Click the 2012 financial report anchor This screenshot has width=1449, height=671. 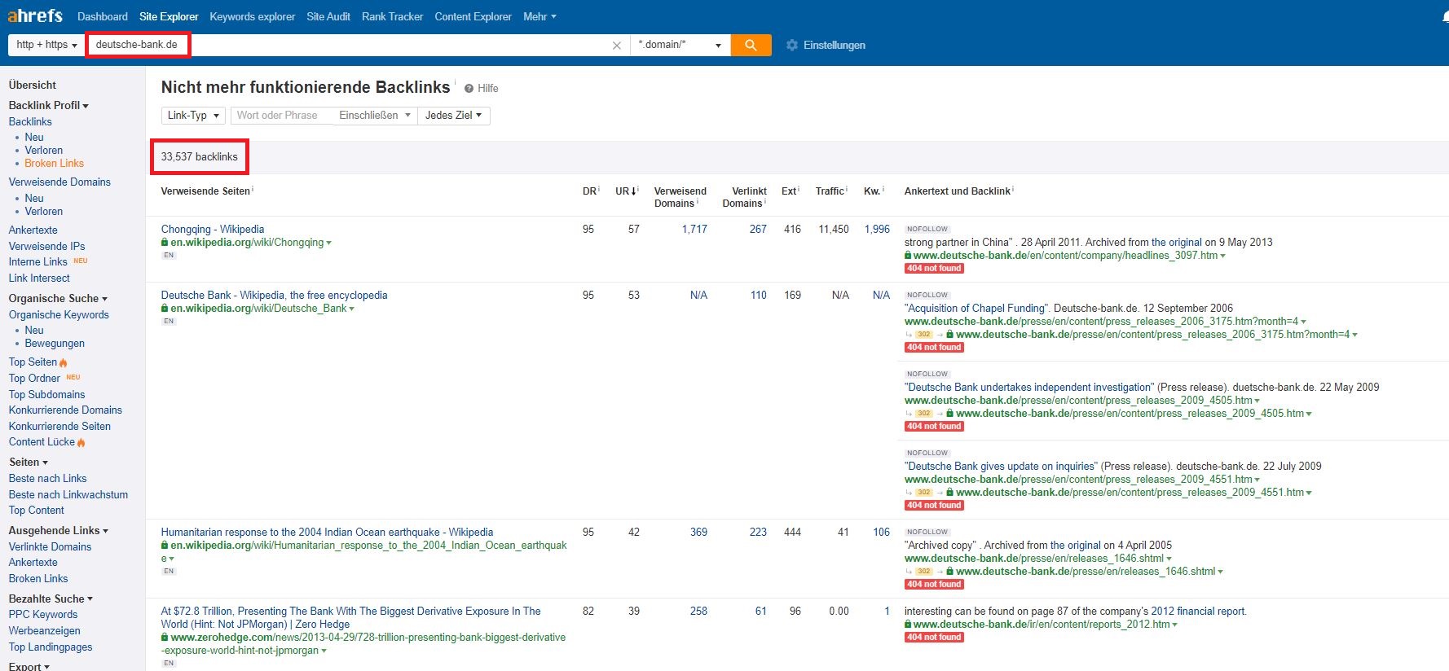1198,612
